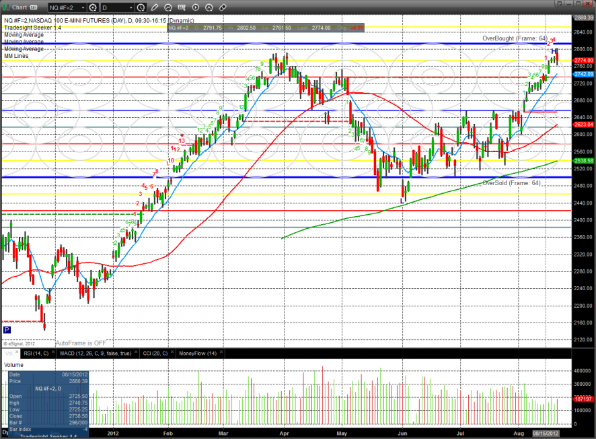596x439 pixels.
Task: Click the bar replay play icon
Action: 195,7
